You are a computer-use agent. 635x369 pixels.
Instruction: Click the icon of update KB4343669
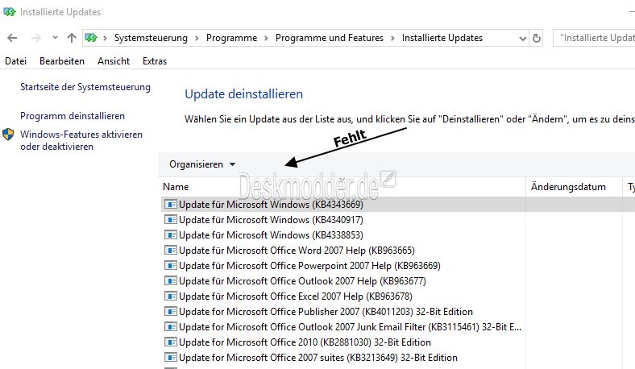(171, 204)
